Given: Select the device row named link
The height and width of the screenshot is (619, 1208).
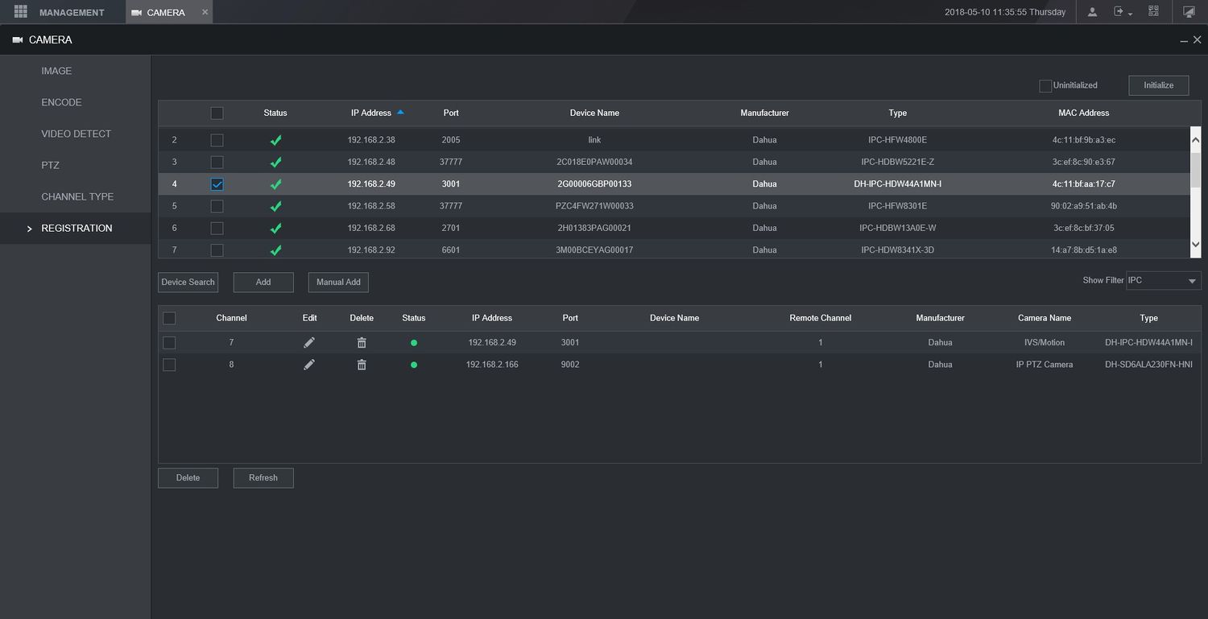Looking at the screenshot, I should click(594, 140).
